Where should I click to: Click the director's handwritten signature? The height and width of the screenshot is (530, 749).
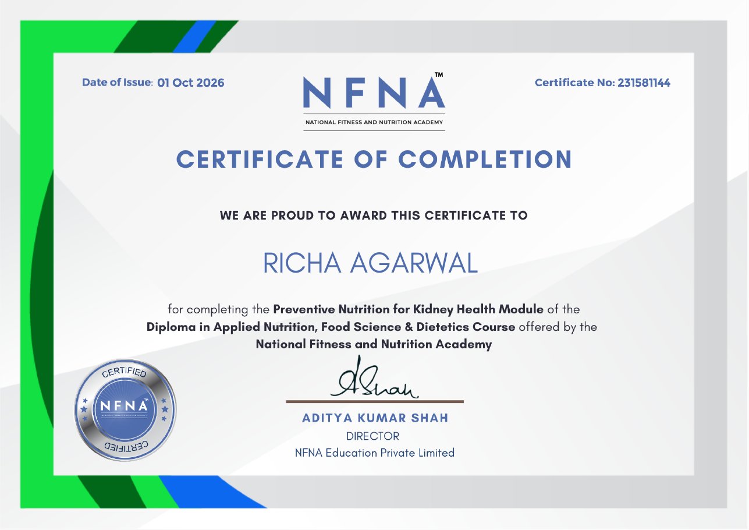click(375, 378)
